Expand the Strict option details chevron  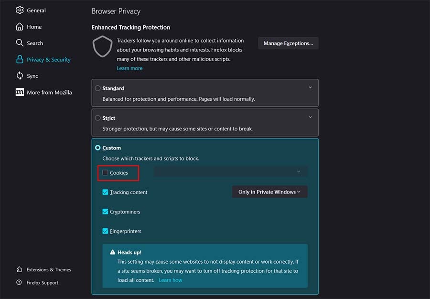310,117
